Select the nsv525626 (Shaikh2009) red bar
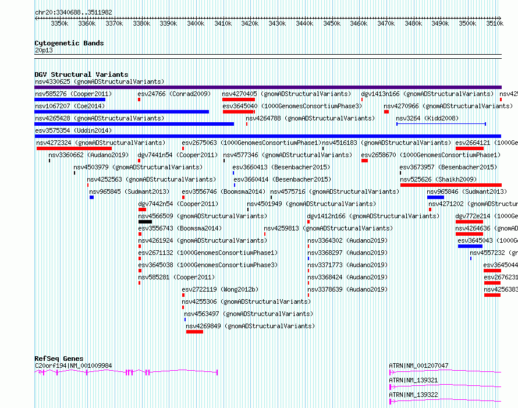The width and height of the screenshot is (518, 408). tap(451, 185)
